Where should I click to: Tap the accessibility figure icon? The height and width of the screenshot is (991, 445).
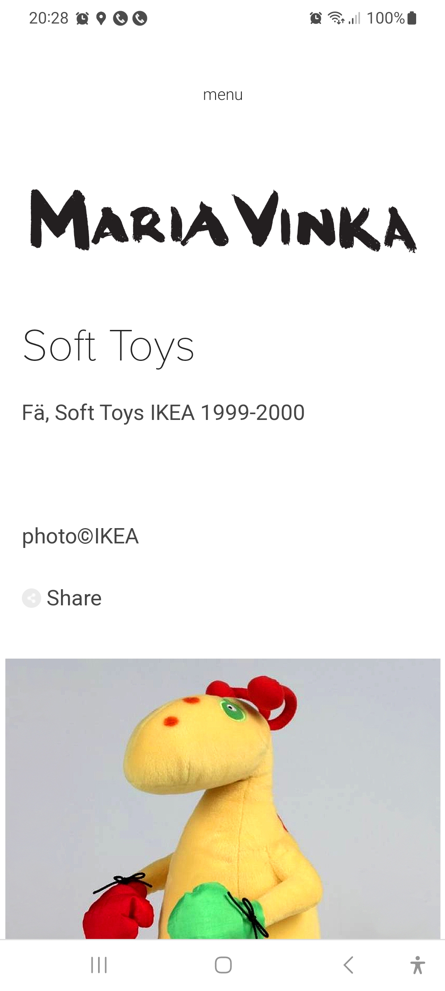[x=417, y=965]
